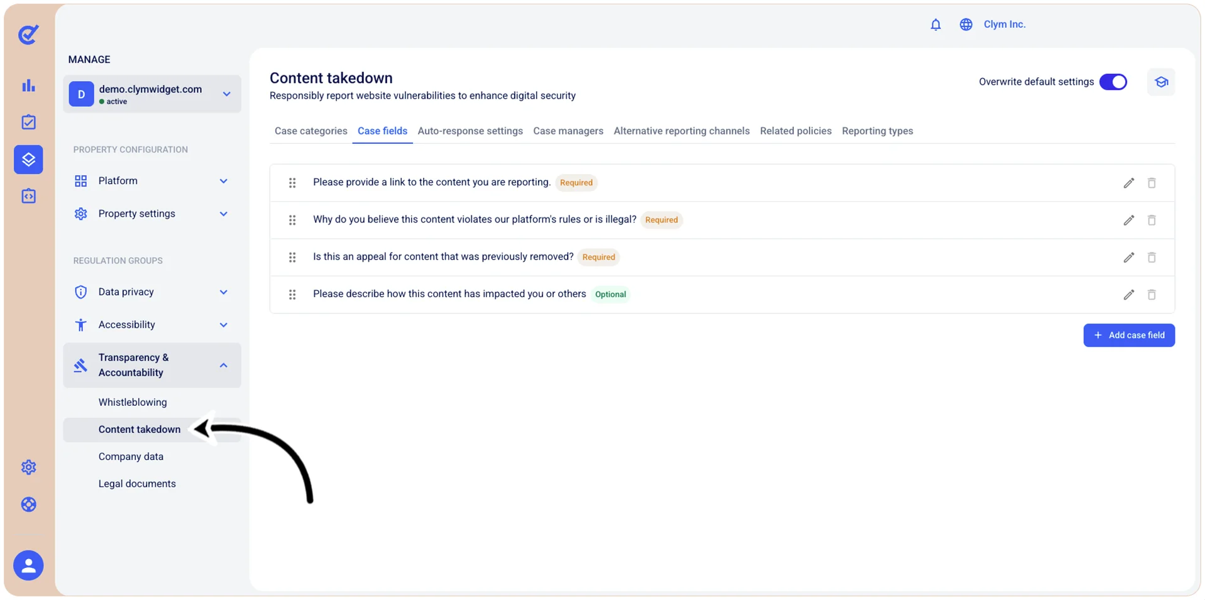Open the user profile avatar icon
The height and width of the screenshot is (600, 1205).
click(28, 565)
